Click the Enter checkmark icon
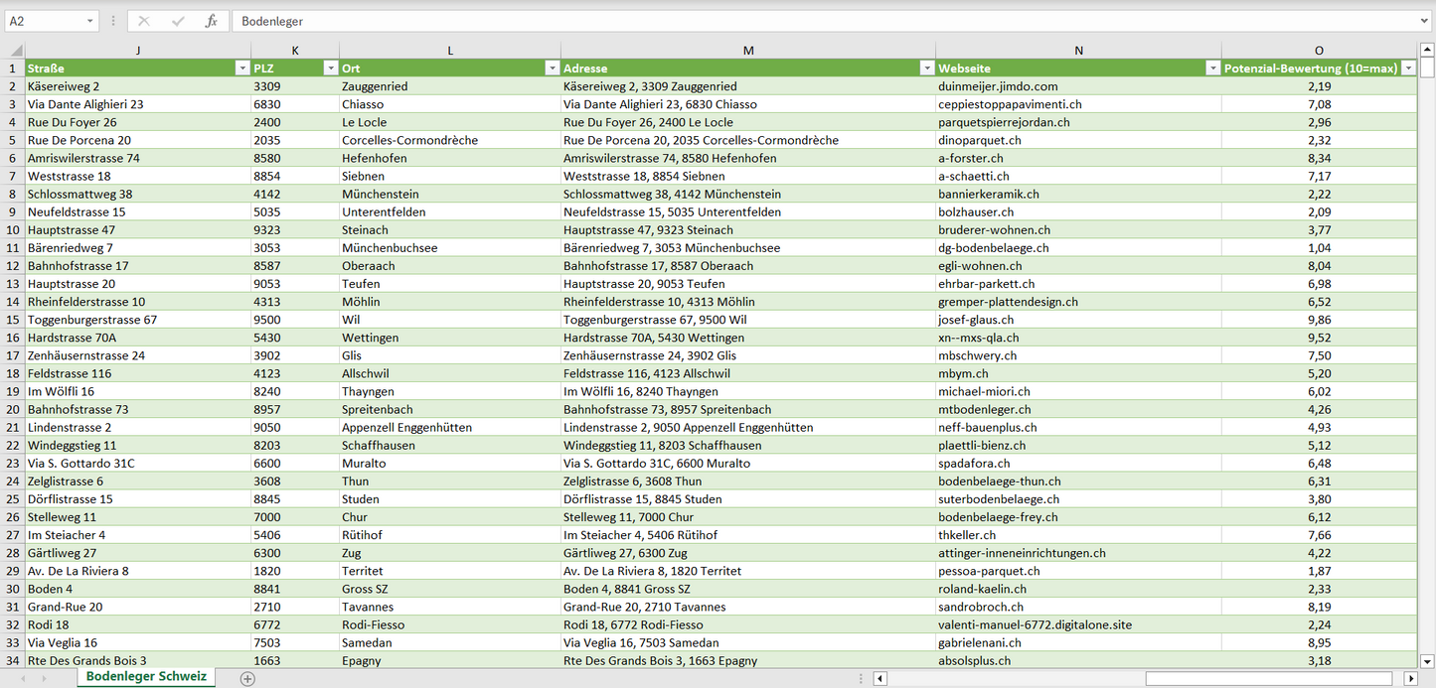 tap(178, 21)
